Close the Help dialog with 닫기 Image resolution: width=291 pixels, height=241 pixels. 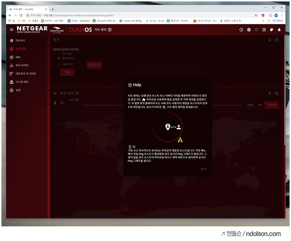pyautogui.click(x=203, y=169)
